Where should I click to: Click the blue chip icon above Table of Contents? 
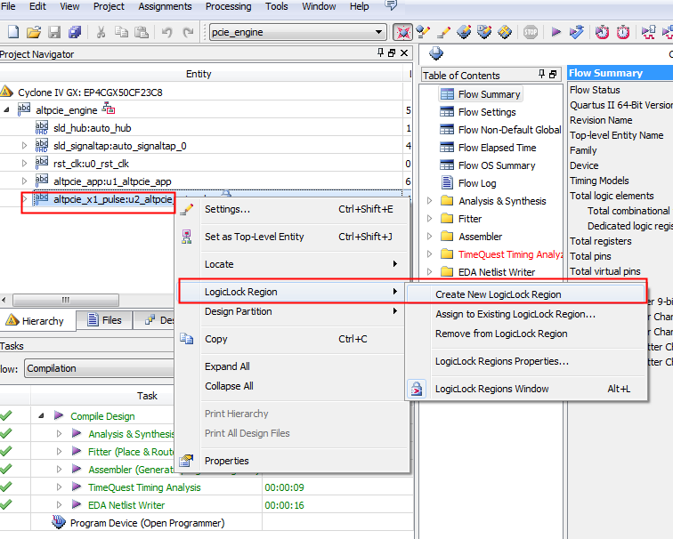coord(435,53)
